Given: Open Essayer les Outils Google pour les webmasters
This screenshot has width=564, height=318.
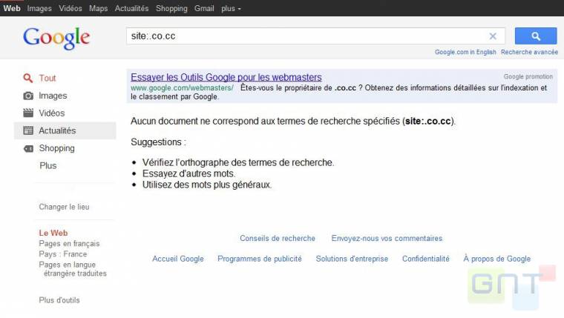Looking at the screenshot, I should pos(226,77).
